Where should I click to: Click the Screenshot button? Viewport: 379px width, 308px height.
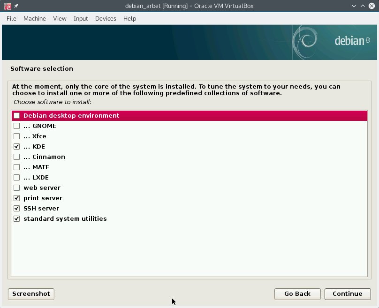(x=31, y=294)
